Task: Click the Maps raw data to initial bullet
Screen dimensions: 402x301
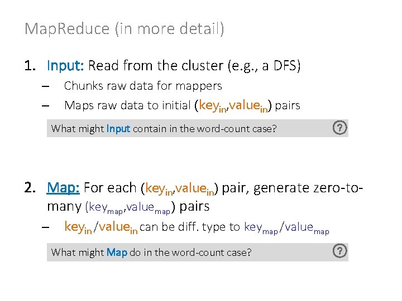Action: pos(182,105)
